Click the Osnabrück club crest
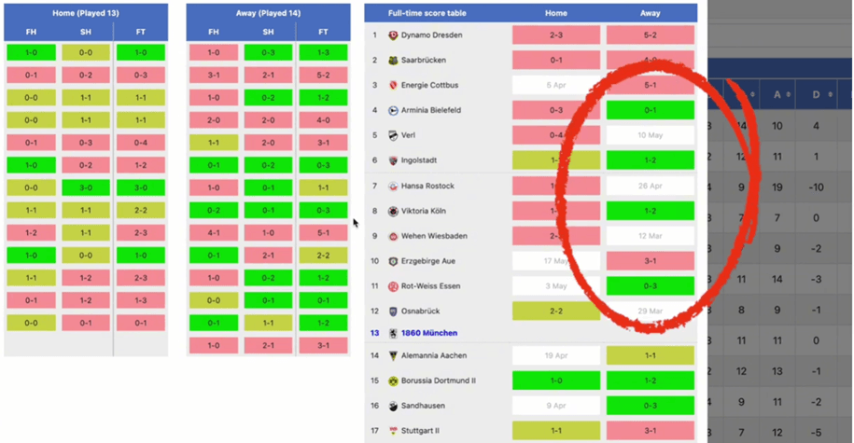The height and width of the screenshot is (443, 854). (393, 311)
